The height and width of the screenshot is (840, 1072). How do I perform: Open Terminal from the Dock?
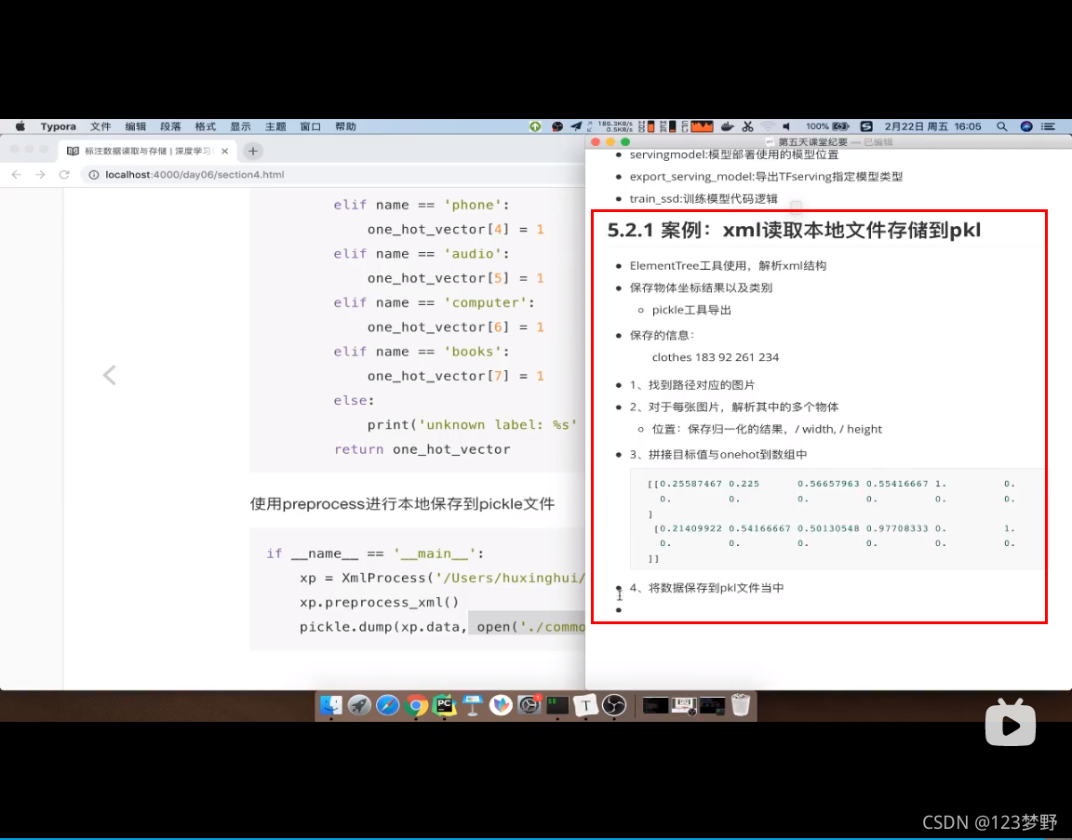point(557,705)
